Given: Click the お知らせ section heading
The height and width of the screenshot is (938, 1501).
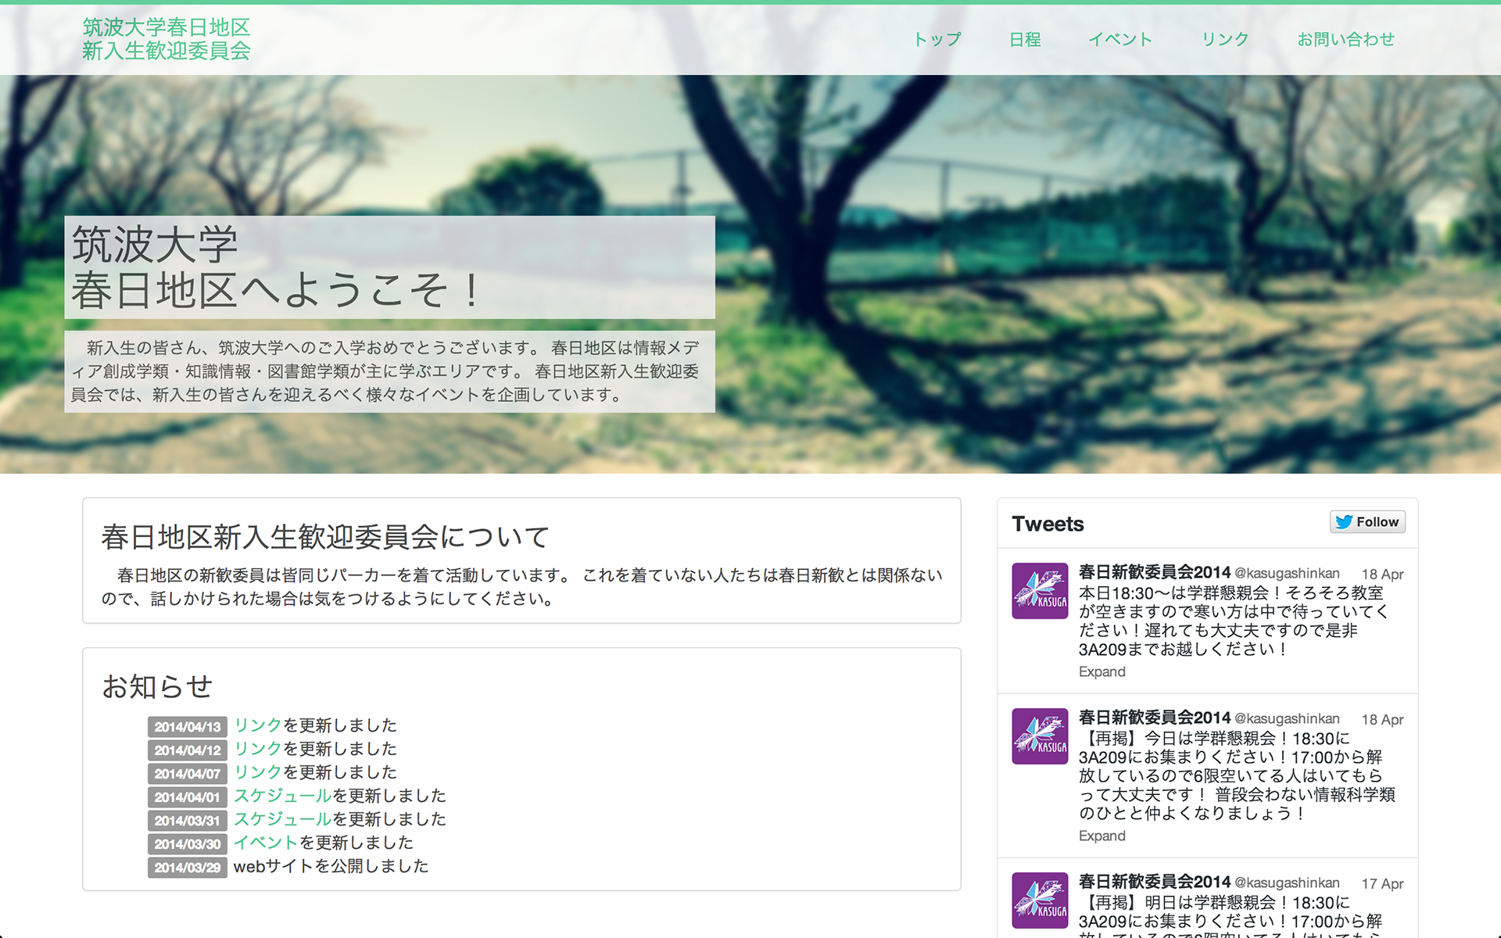Looking at the screenshot, I should [x=157, y=686].
